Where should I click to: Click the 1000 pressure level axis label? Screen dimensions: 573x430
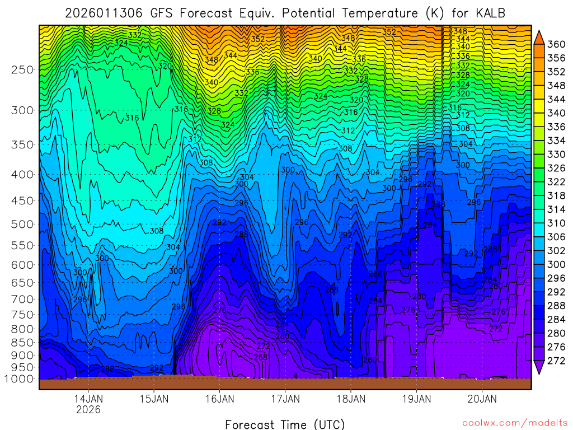(x=19, y=379)
